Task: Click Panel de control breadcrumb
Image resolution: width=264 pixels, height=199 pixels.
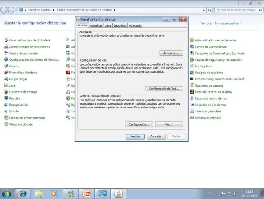Action: 39,10
